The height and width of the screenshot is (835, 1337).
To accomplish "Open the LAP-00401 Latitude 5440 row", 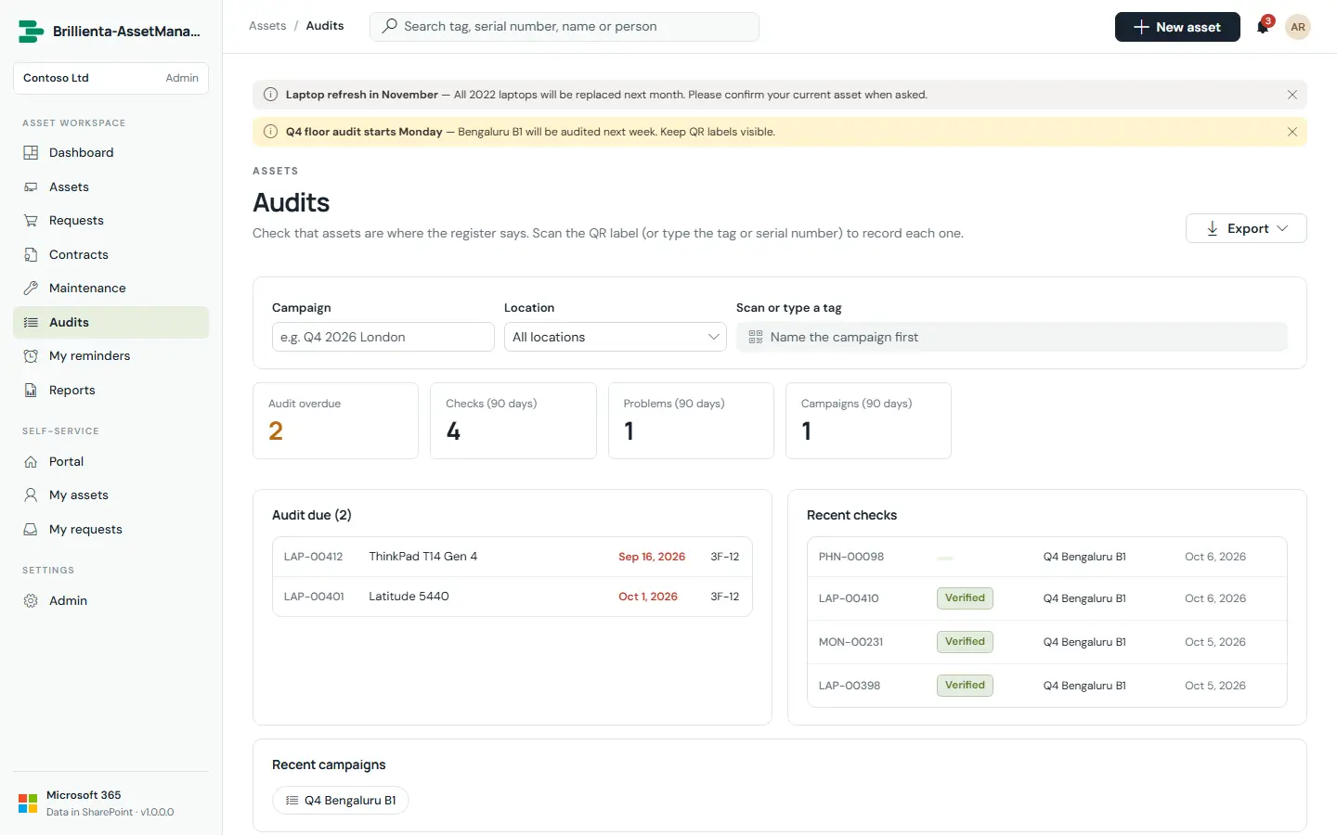I will 513,597.
